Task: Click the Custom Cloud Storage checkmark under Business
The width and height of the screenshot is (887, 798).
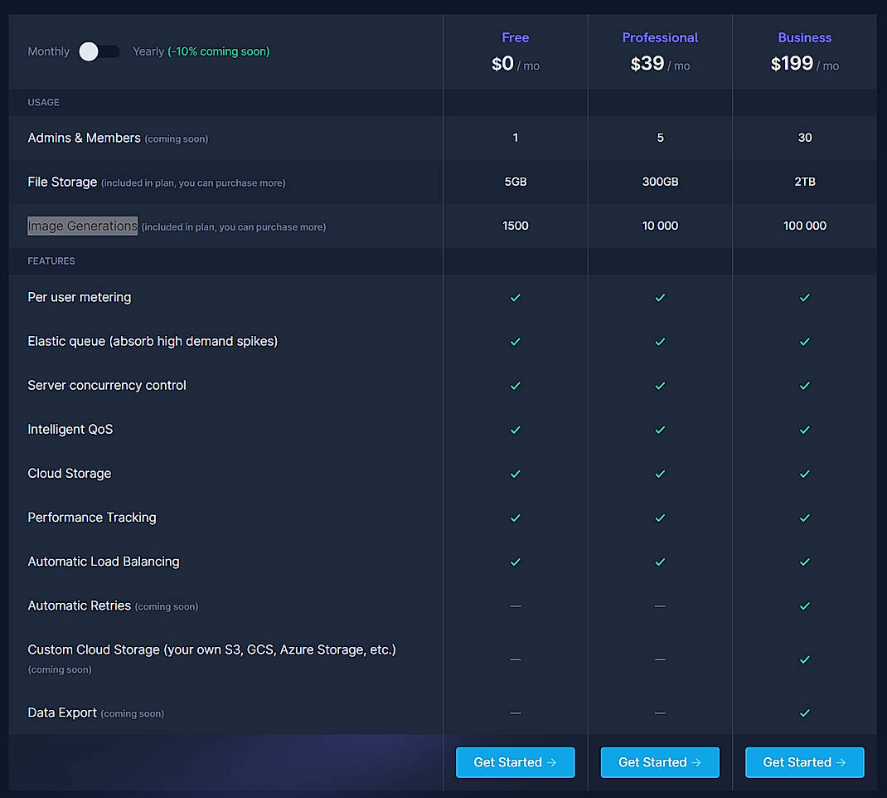Action: coord(804,659)
